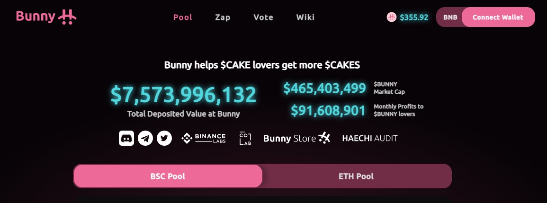Click the Bunny logo in header
This screenshot has width=547, height=203.
click(46, 17)
